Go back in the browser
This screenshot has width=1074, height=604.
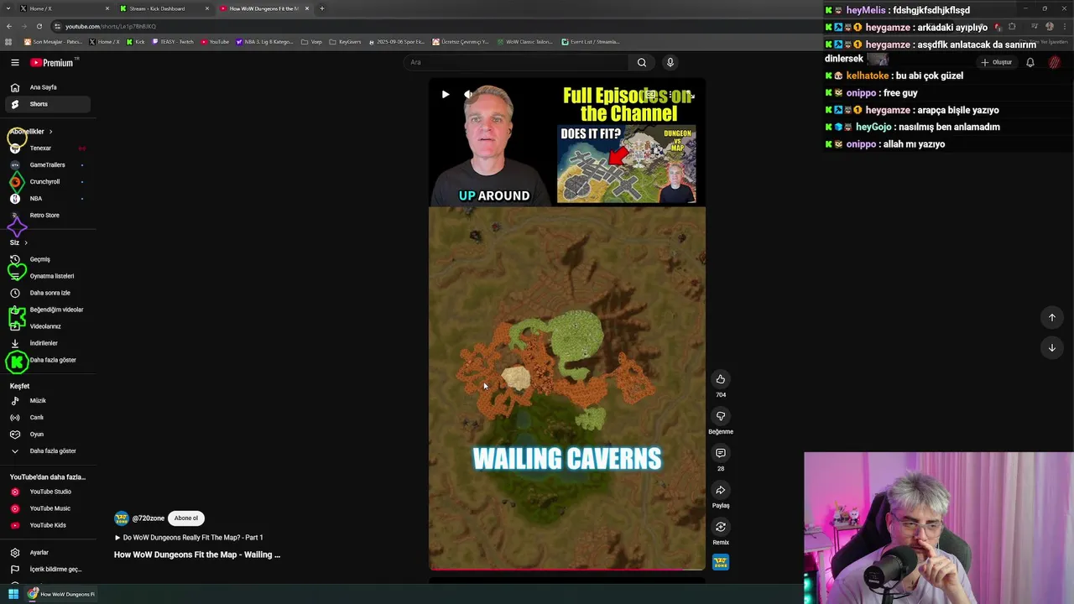(8, 26)
